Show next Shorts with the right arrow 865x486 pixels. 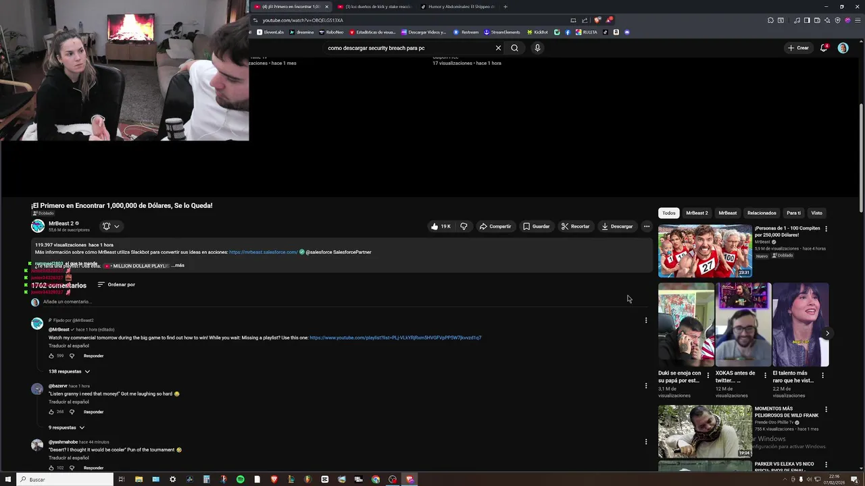coord(827,333)
